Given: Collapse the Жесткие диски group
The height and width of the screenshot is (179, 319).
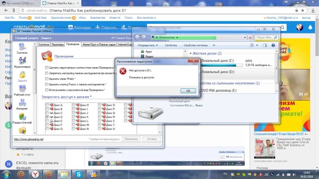Looking at the screenshot, I should tap(191, 53).
